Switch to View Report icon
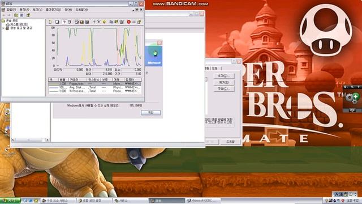Viewport: 362px width, 204px height. (87, 22)
